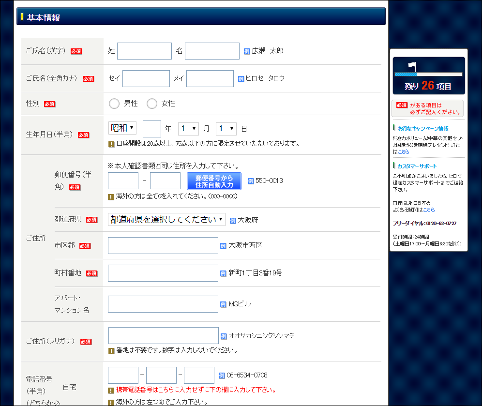482x406 pixels.
Task: Click the 必須 badge next to 町村番地
Action: [91, 273]
